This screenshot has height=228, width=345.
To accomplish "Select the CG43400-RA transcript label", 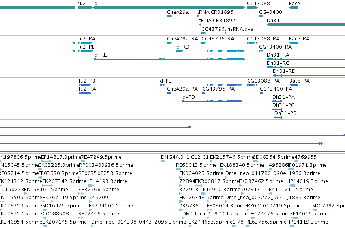I will [275, 47].
